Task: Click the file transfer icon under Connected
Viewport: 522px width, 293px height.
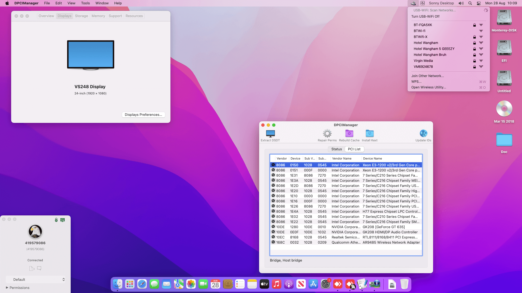Action: pyautogui.click(x=32, y=268)
